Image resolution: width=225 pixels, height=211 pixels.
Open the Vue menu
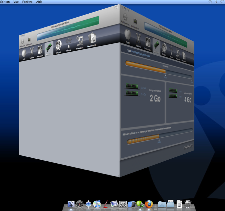point(16,2)
